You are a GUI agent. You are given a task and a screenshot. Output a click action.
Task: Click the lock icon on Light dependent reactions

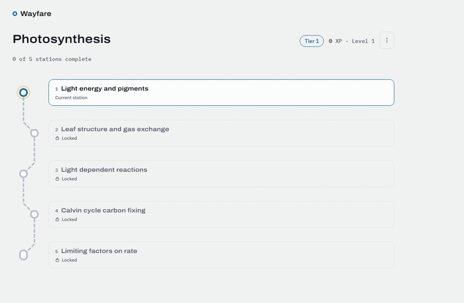58,179
